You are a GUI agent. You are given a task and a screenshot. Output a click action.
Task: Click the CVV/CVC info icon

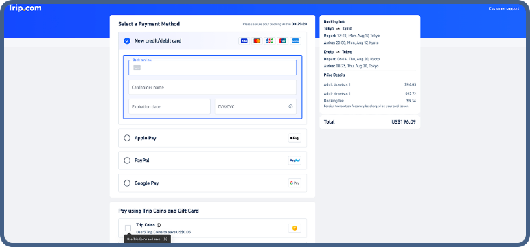click(290, 106)
